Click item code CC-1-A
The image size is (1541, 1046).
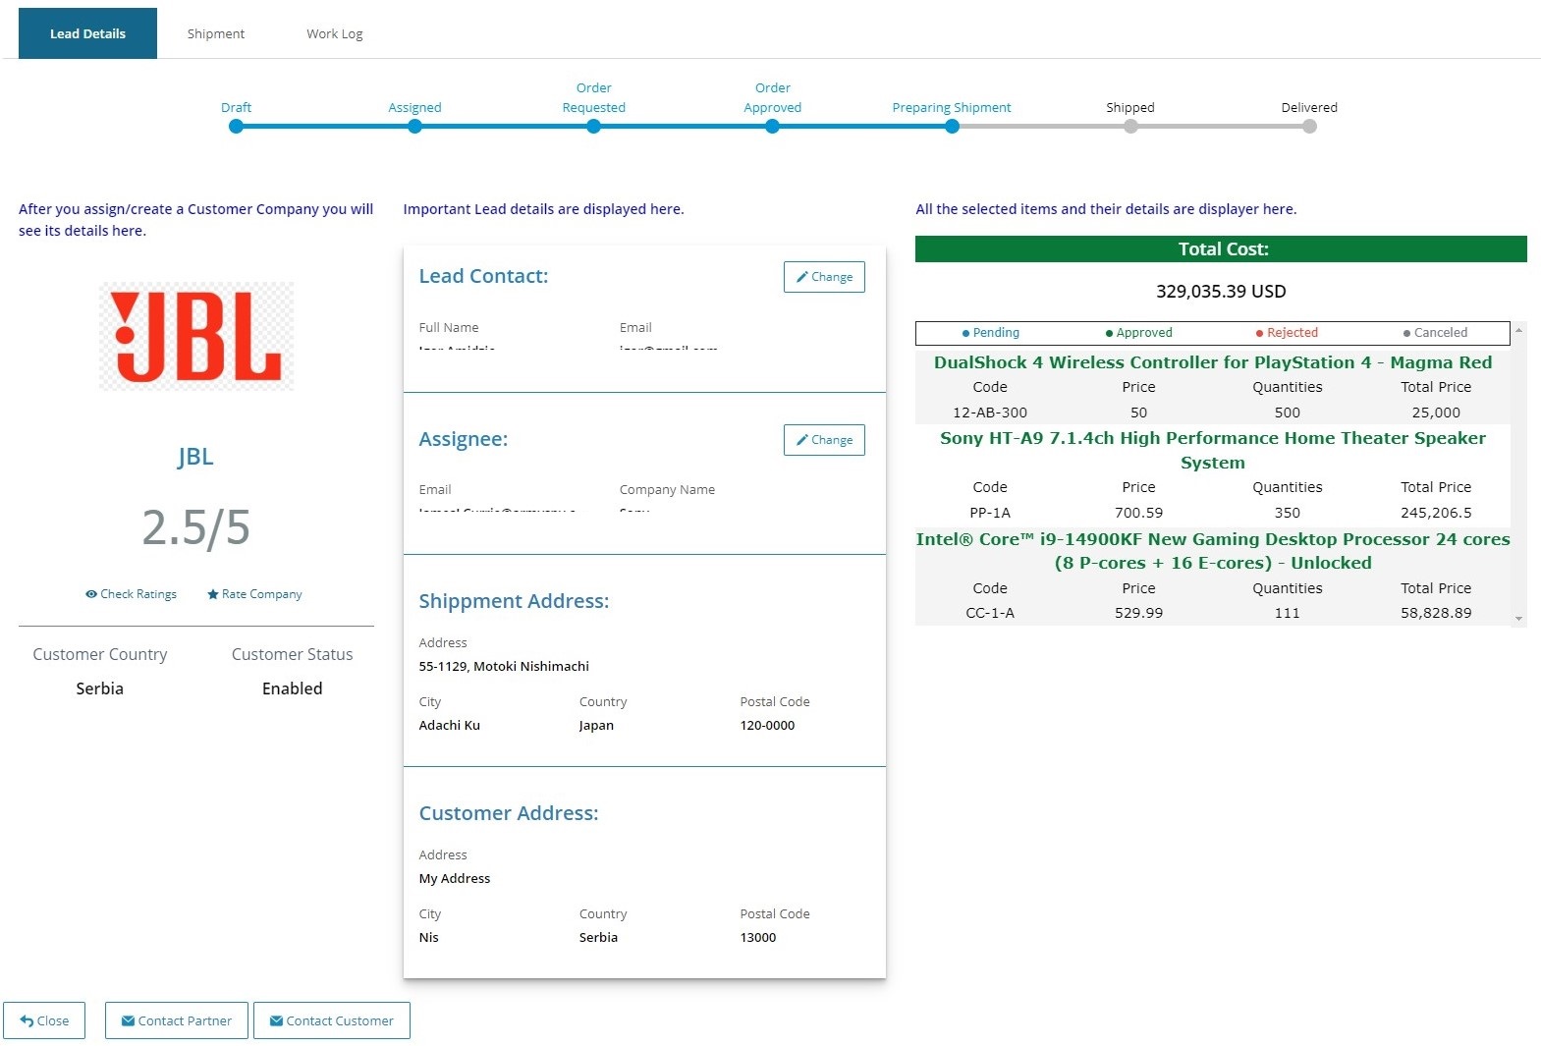[x=990, y=613]
